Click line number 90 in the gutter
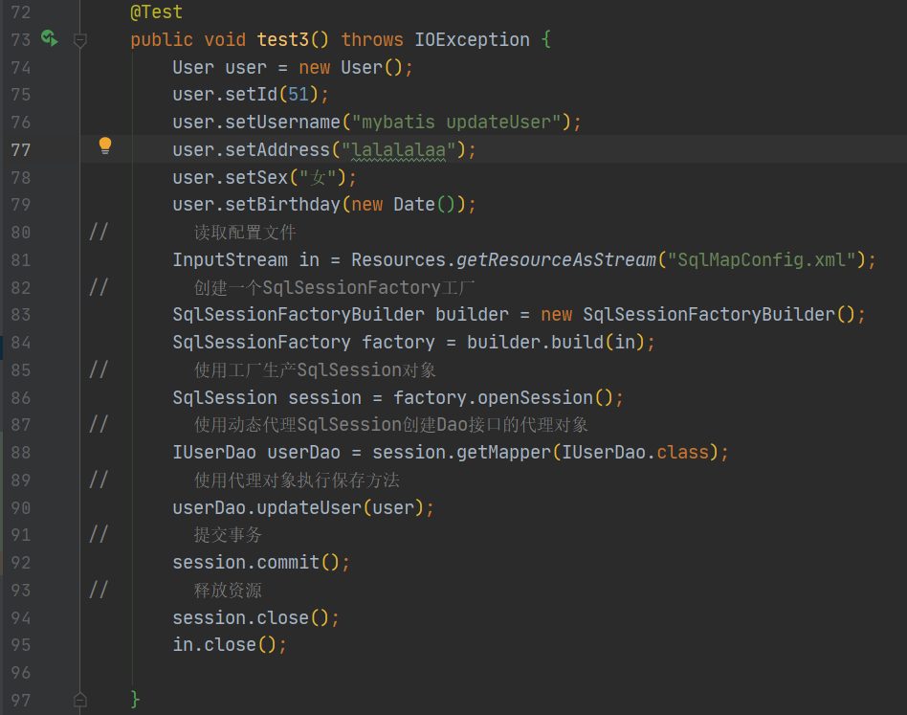907x715 pixels. coord(21,508)
